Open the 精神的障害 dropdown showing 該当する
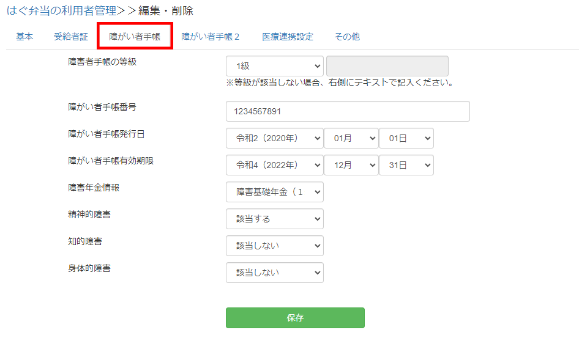 [x=274, y=219]
